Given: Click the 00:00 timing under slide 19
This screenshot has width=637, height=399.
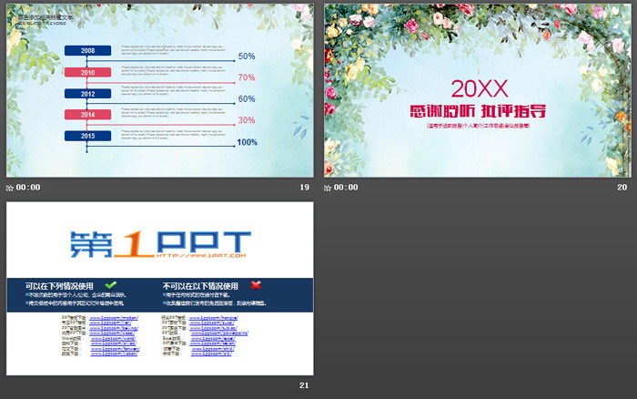Looking at the screenshot, I should [x=28, y=188].
